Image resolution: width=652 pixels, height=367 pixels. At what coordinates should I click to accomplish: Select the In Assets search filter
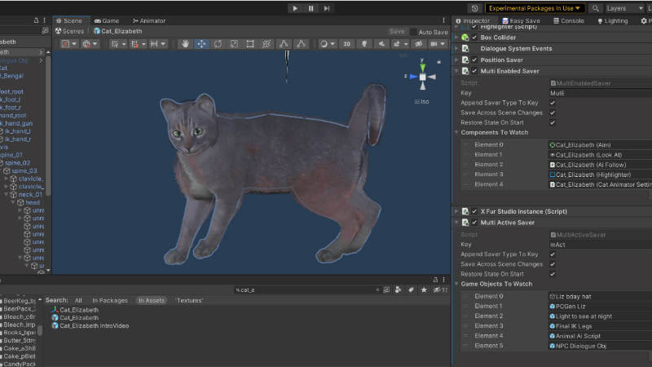[x=152, y=300]
